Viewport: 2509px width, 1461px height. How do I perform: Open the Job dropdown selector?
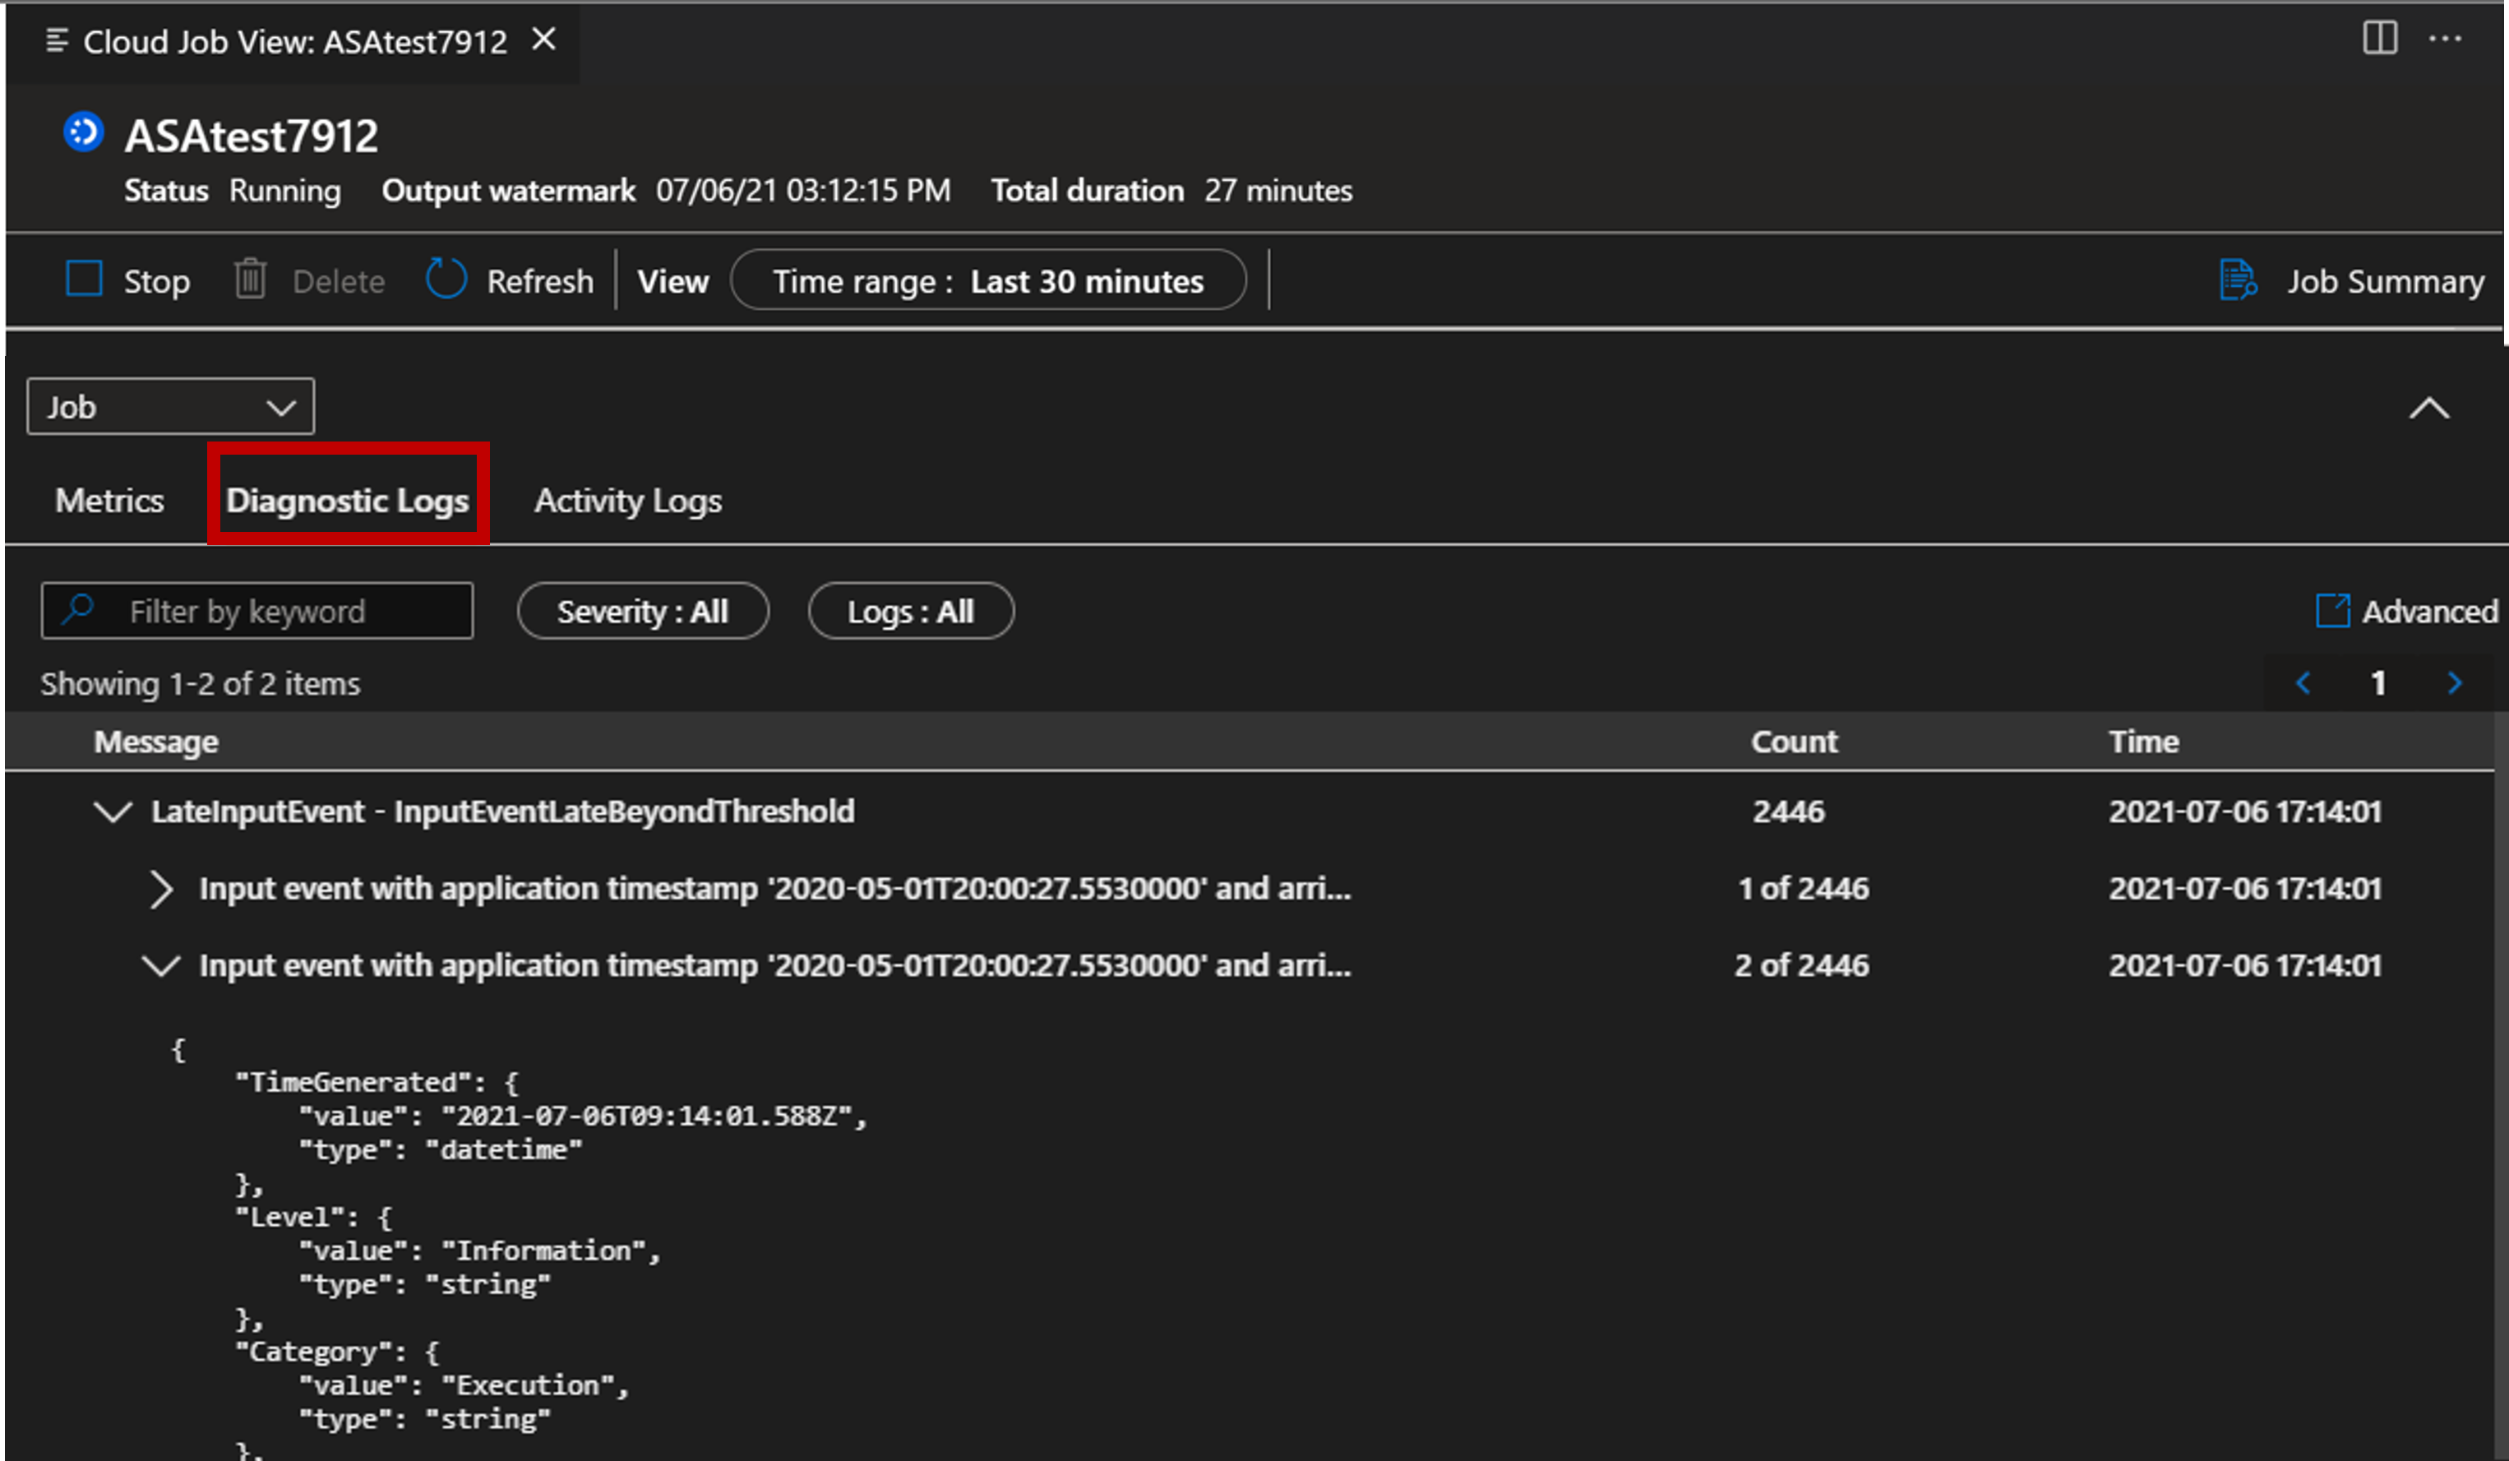(169, 404)
